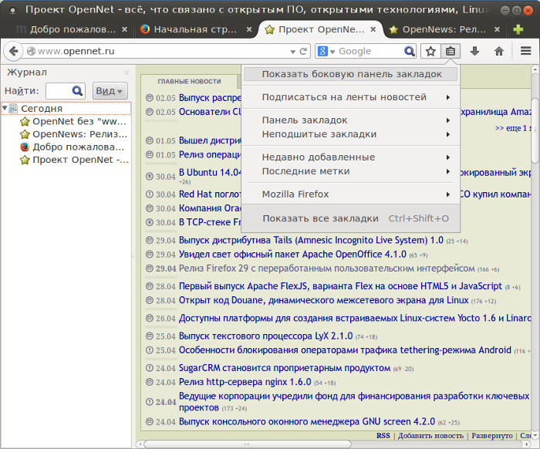Screen dimensions: 540x449
Task: Go to the home page icon
Action: [x=499, y=51]
